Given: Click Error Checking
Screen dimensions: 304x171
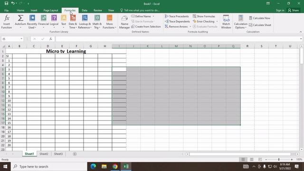Looking at the screenshot, I should (204, 21).
